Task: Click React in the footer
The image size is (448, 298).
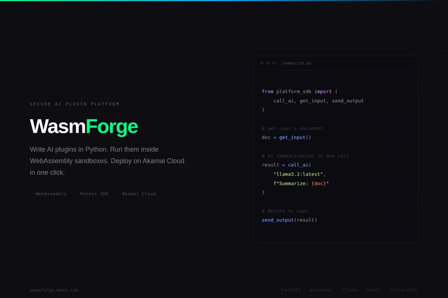Action: click(374, 290)
